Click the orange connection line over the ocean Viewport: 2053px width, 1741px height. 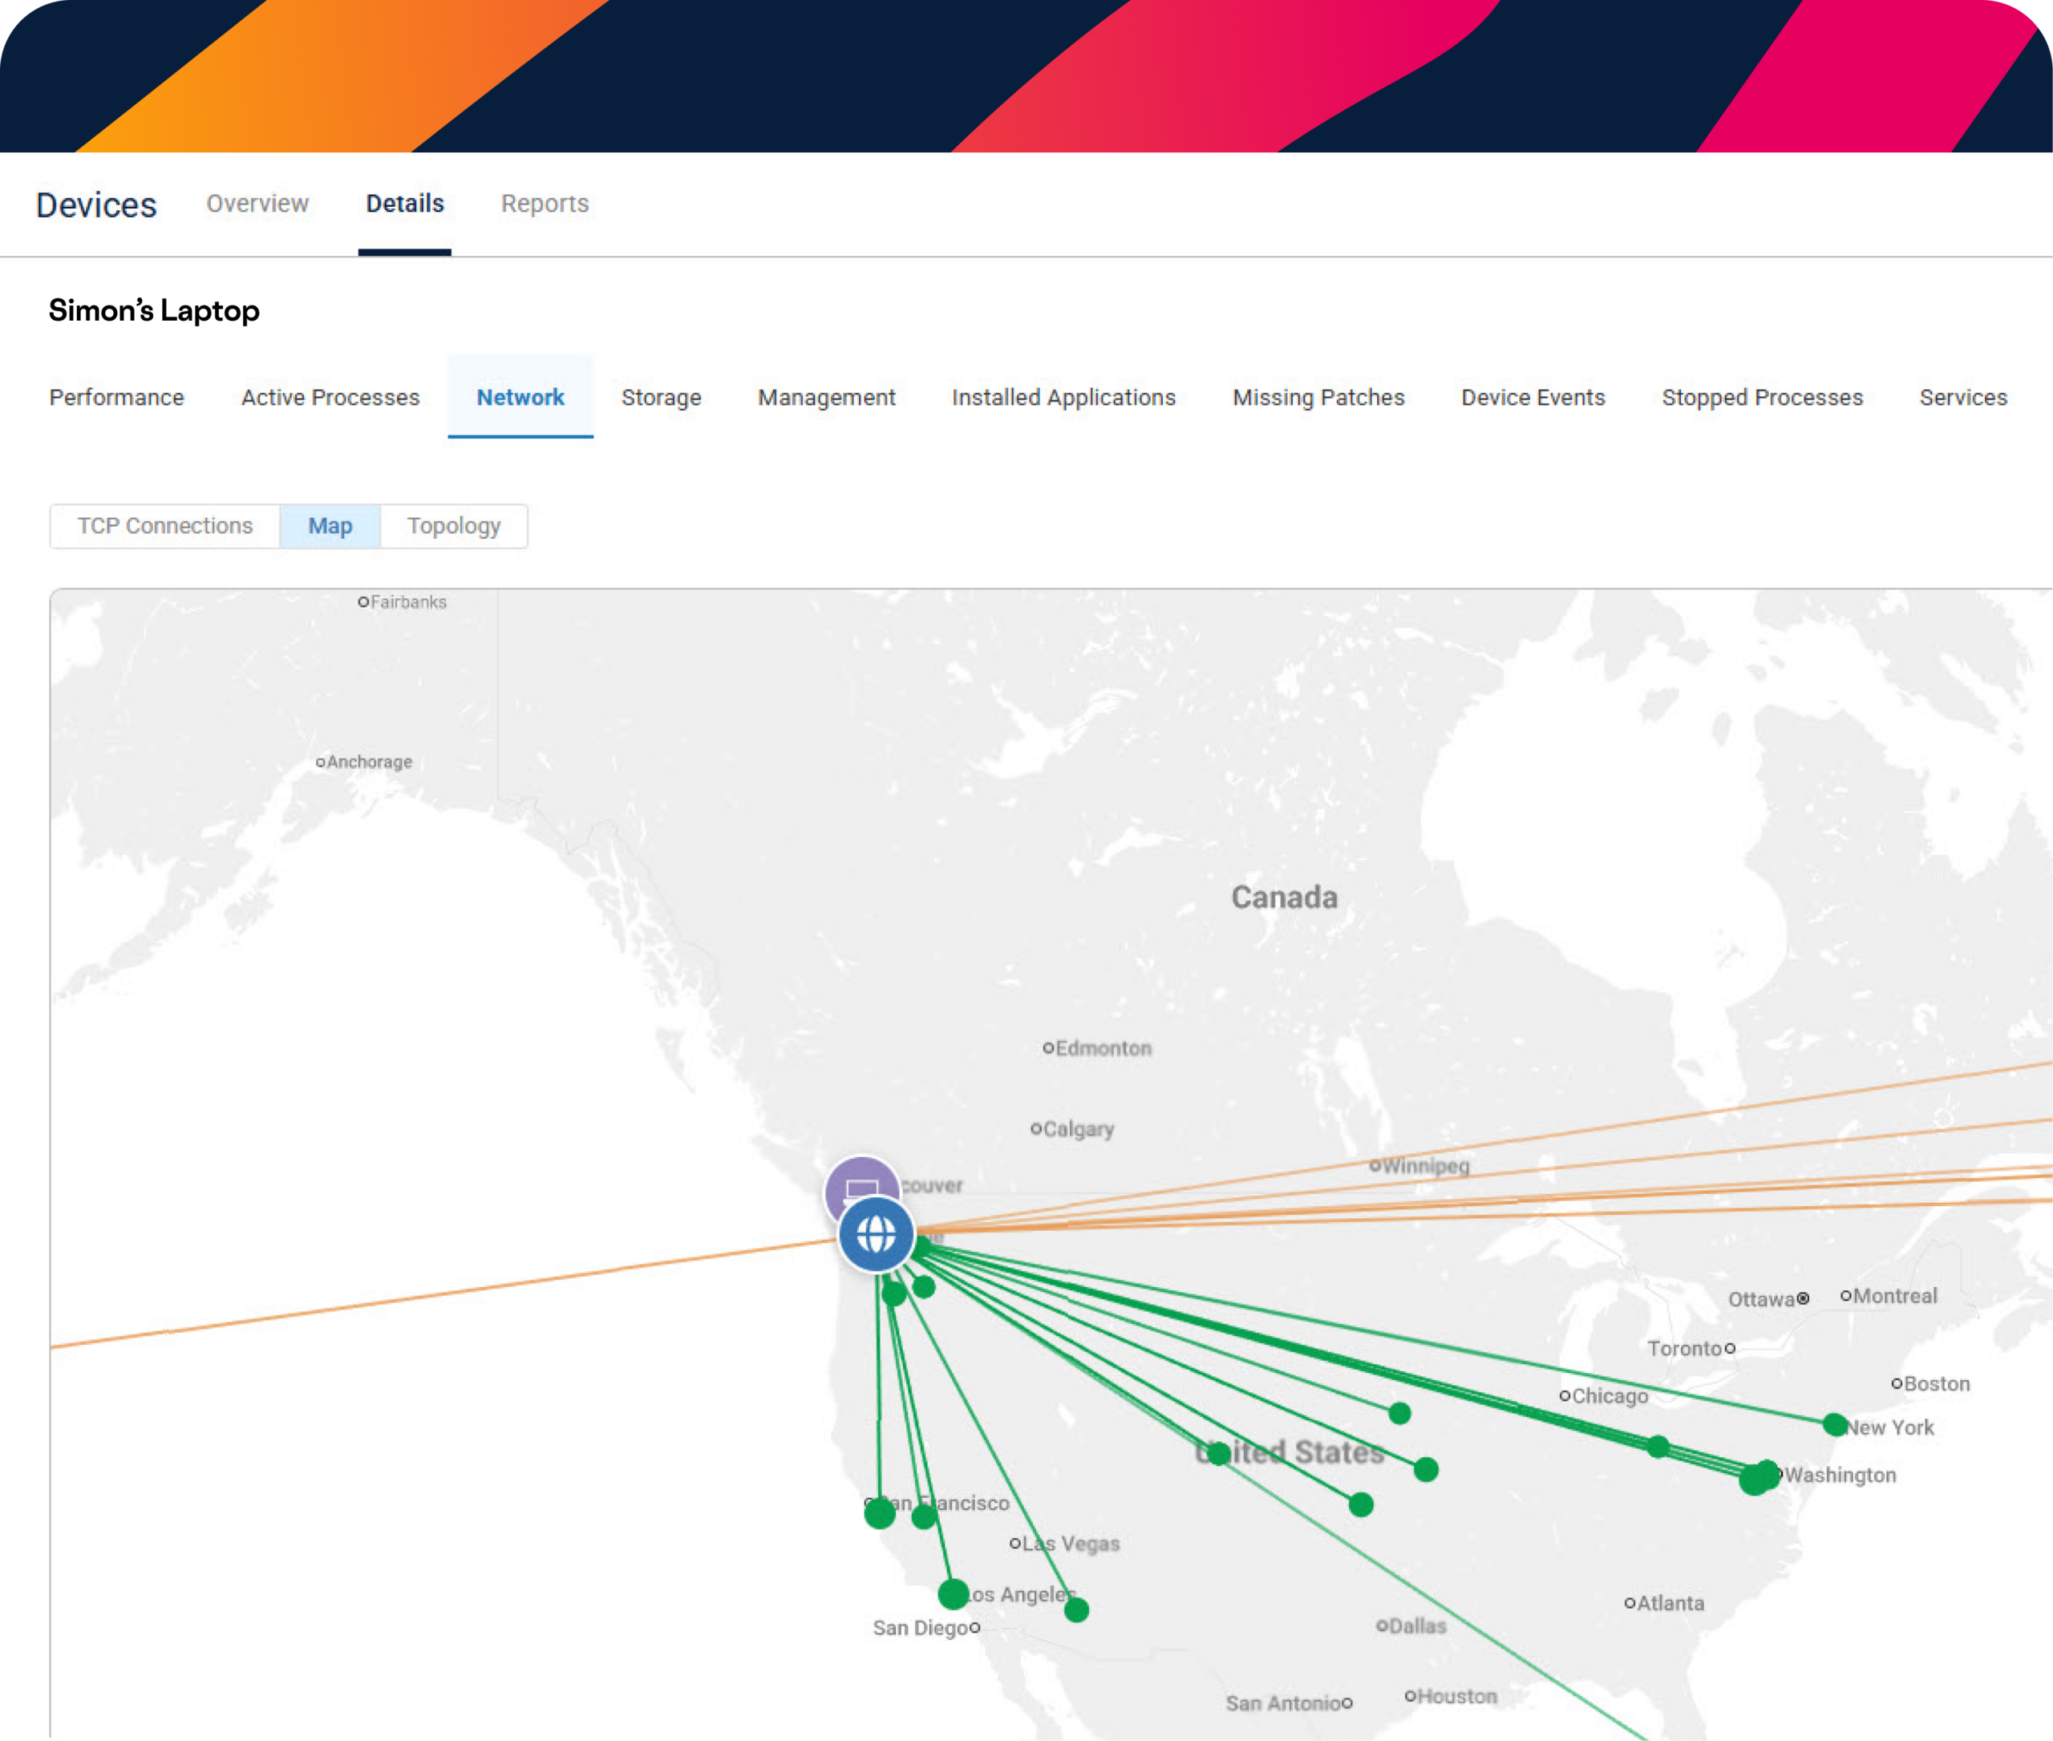click(444, 1293)
